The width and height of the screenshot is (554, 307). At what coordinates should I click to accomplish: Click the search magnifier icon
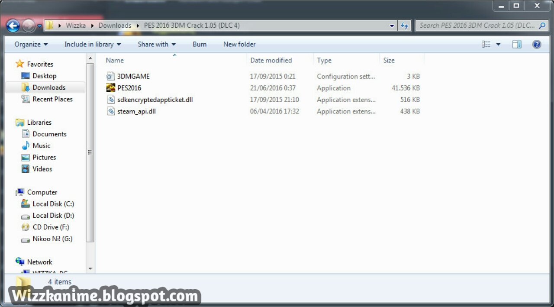pos(542,26)
